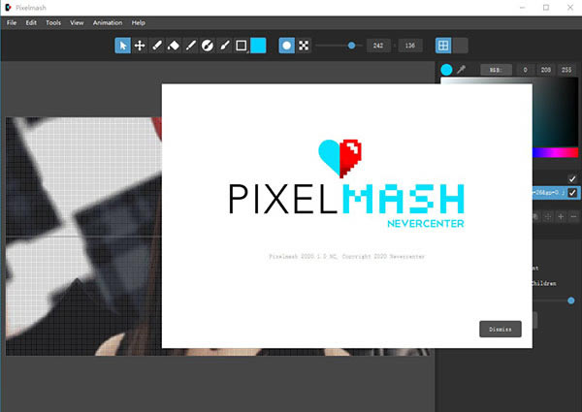Open the View menu
This screenshot has height=412, width=582.
[77, 22]
